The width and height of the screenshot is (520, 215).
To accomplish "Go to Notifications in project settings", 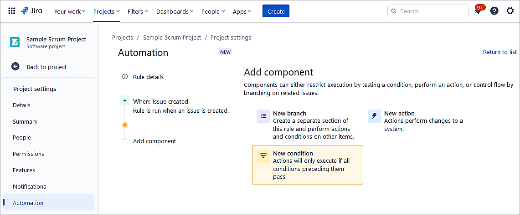I will click(x=29, y=187).
